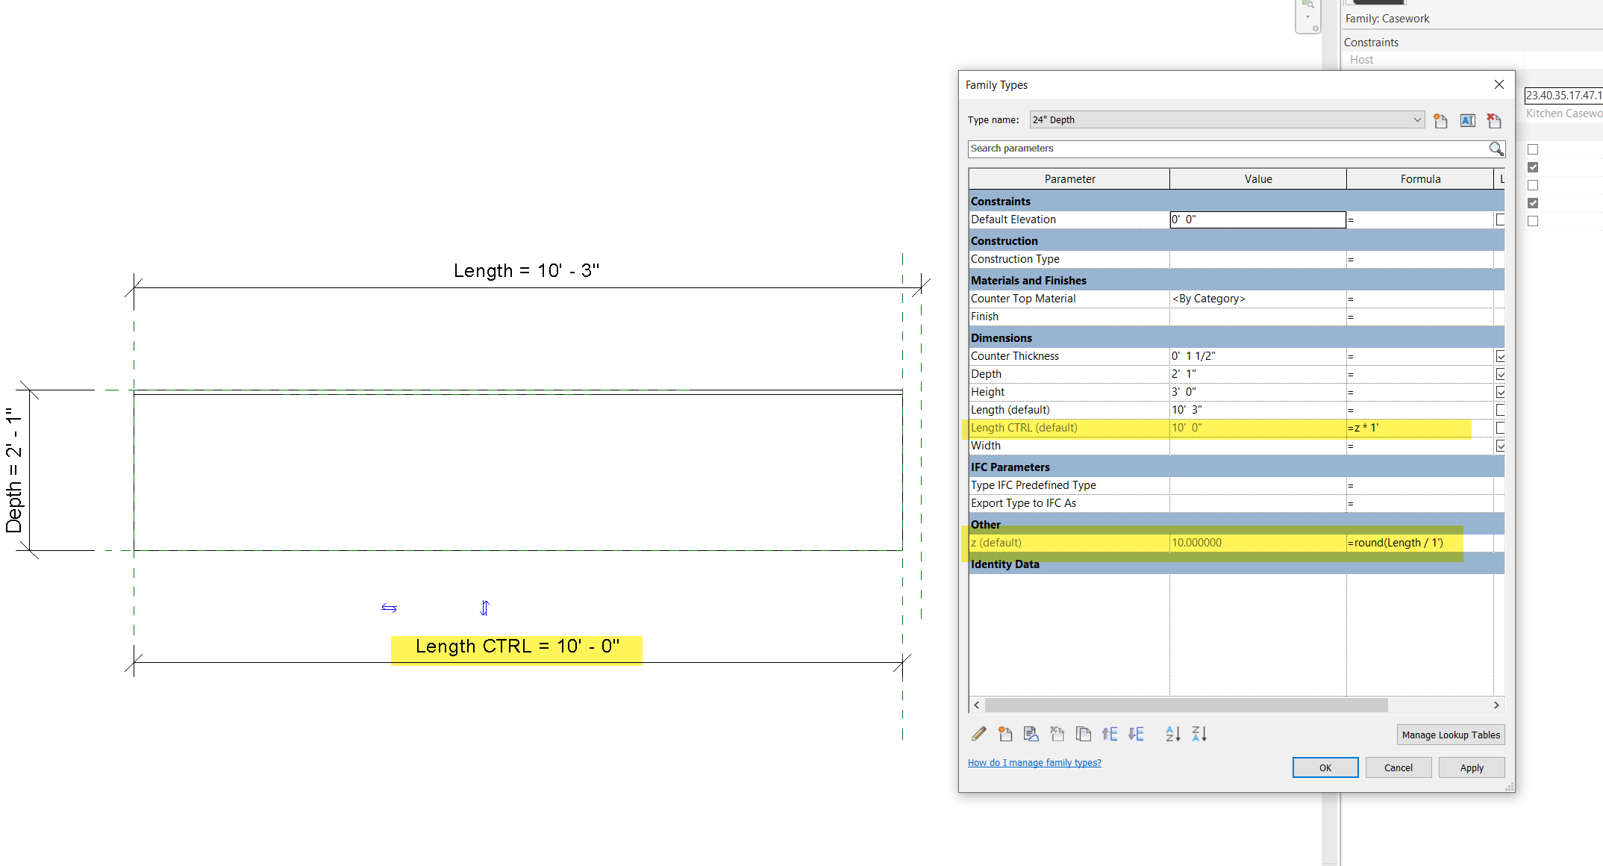Click the New Parameter icon
1603x866 pixels.
click(1005, 734)
